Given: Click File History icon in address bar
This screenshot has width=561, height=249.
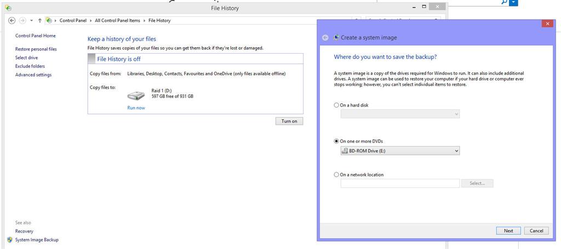Looking at the screenshot, I should pos(49,20).
